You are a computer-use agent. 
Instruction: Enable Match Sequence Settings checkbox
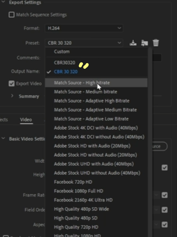coord(12,15)
